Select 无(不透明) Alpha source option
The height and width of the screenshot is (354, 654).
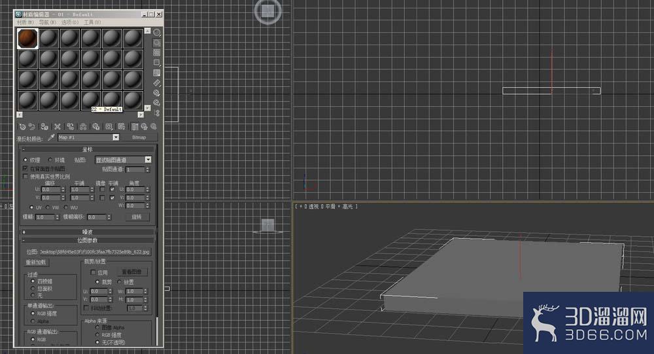[97, 342]
